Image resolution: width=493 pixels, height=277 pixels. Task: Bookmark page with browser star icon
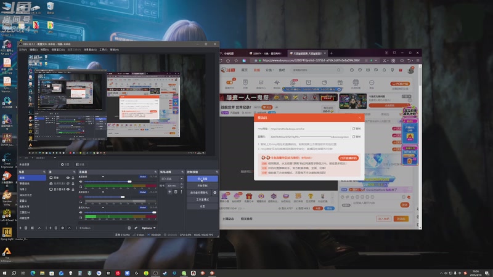[x=236, y=60]
